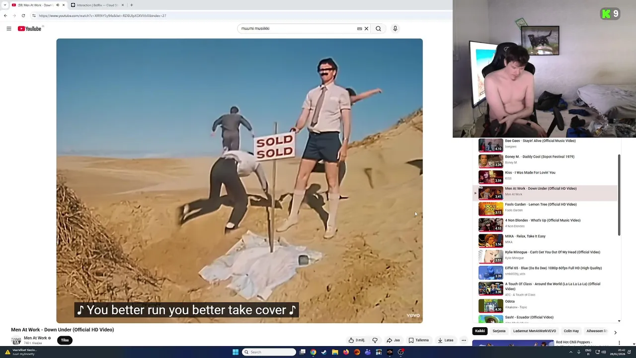Click the video player to pause
The image size is (636, 358).
[239, 180]
